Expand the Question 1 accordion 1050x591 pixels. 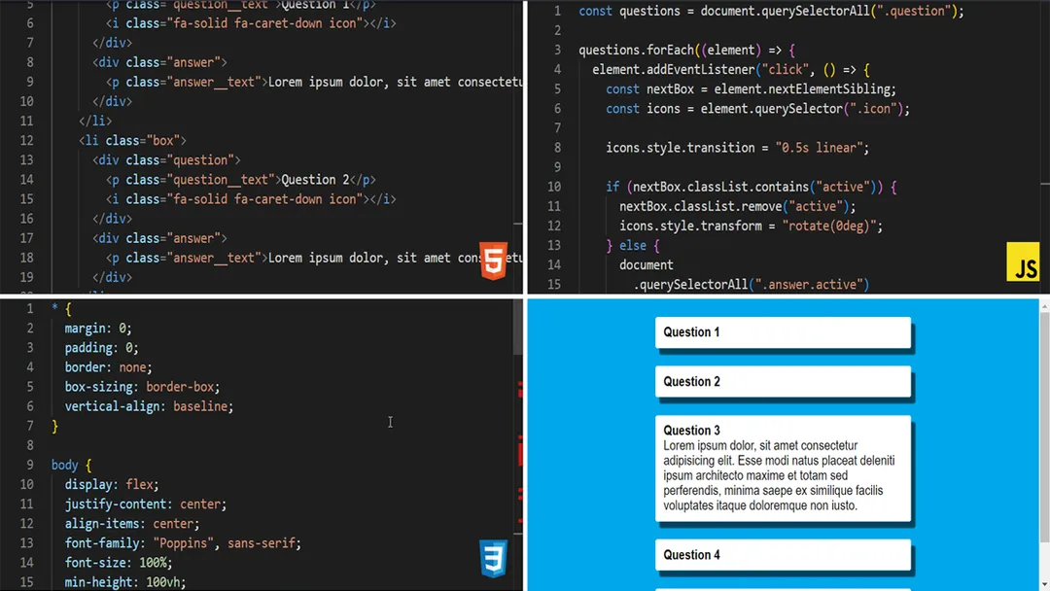pyautogui.click(x=783, y=331)
